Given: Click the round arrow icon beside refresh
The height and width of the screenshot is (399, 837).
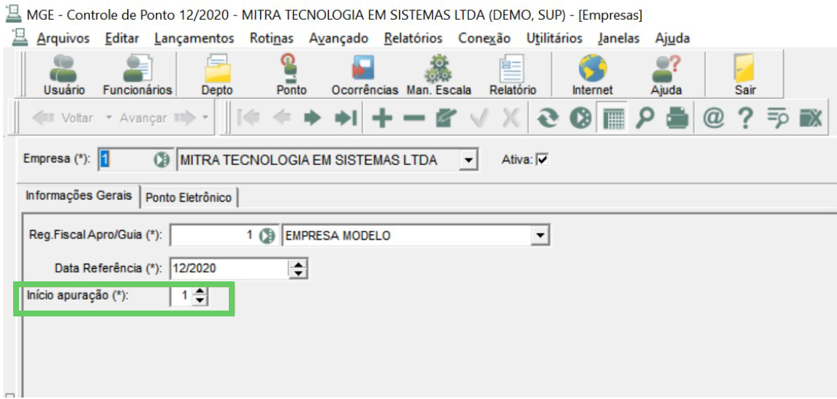Looking at the screenshot, I should coord(579,118).
